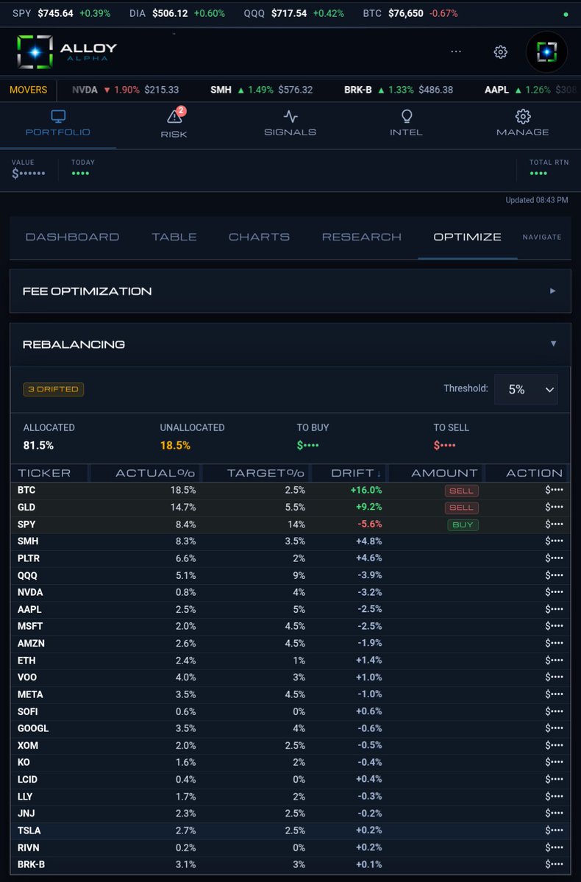Click the SELL badge for GLD

pyautogui.click(x=461, y=508)
